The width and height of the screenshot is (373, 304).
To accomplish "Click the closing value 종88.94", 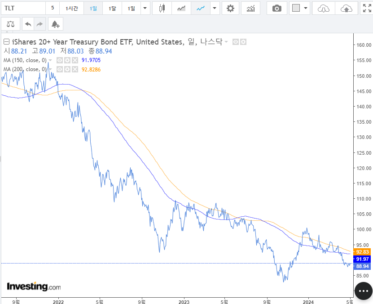I will tap(100, 51).
